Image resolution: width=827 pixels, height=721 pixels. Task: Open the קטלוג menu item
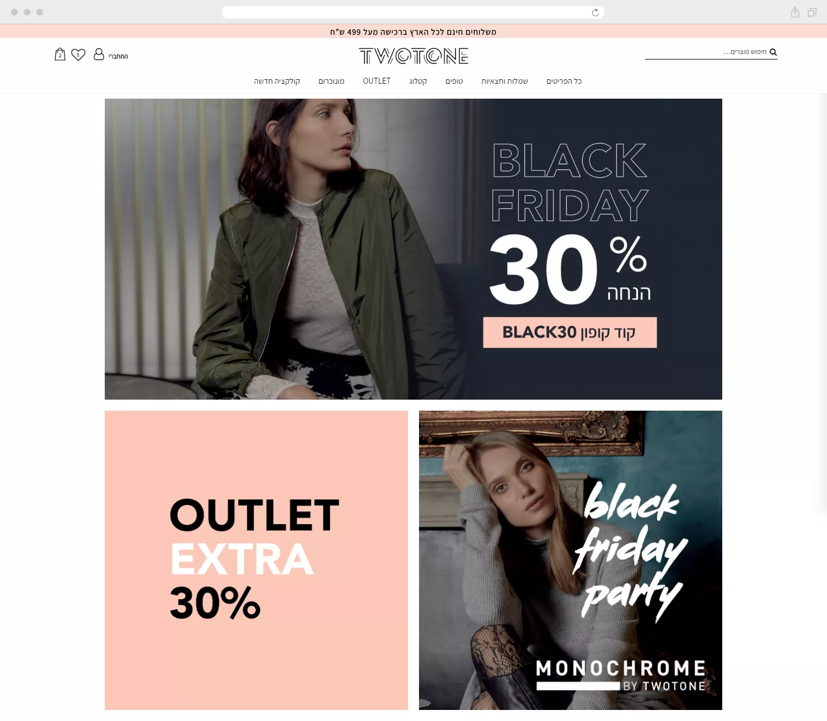[x=418, y=81]
